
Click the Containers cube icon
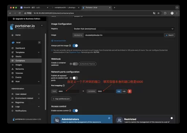click(x=12, y=61)
